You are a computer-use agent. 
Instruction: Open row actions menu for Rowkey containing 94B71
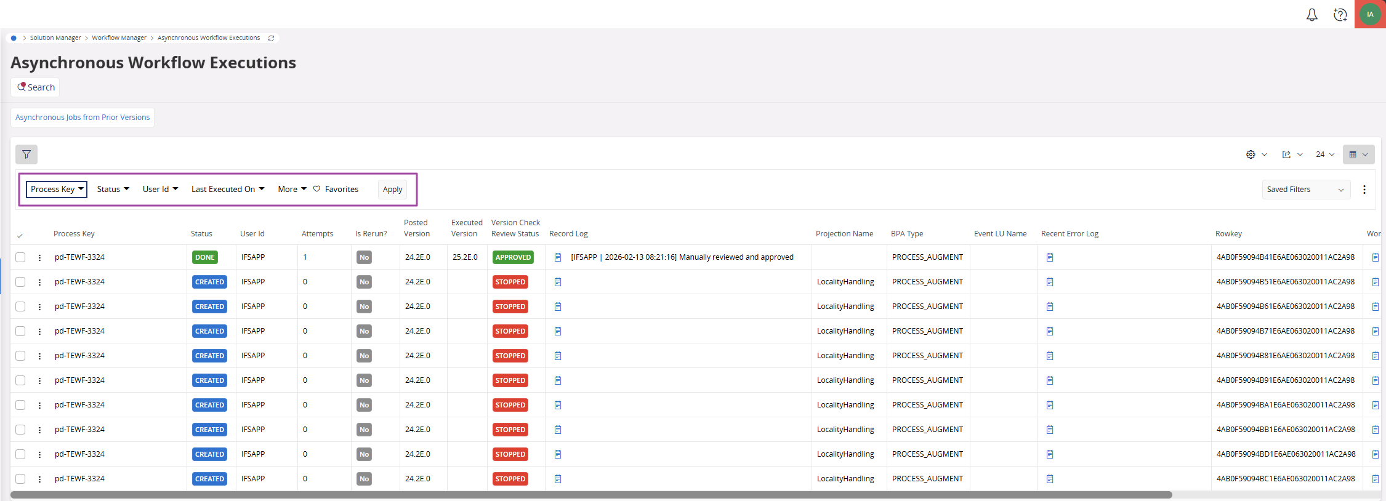pyautogui.click(x=40, y=331)
